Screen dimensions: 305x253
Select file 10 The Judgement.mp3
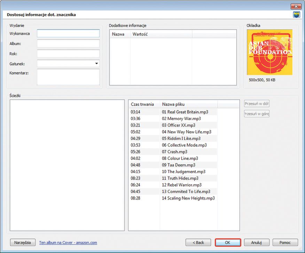(x=183, y=172)
